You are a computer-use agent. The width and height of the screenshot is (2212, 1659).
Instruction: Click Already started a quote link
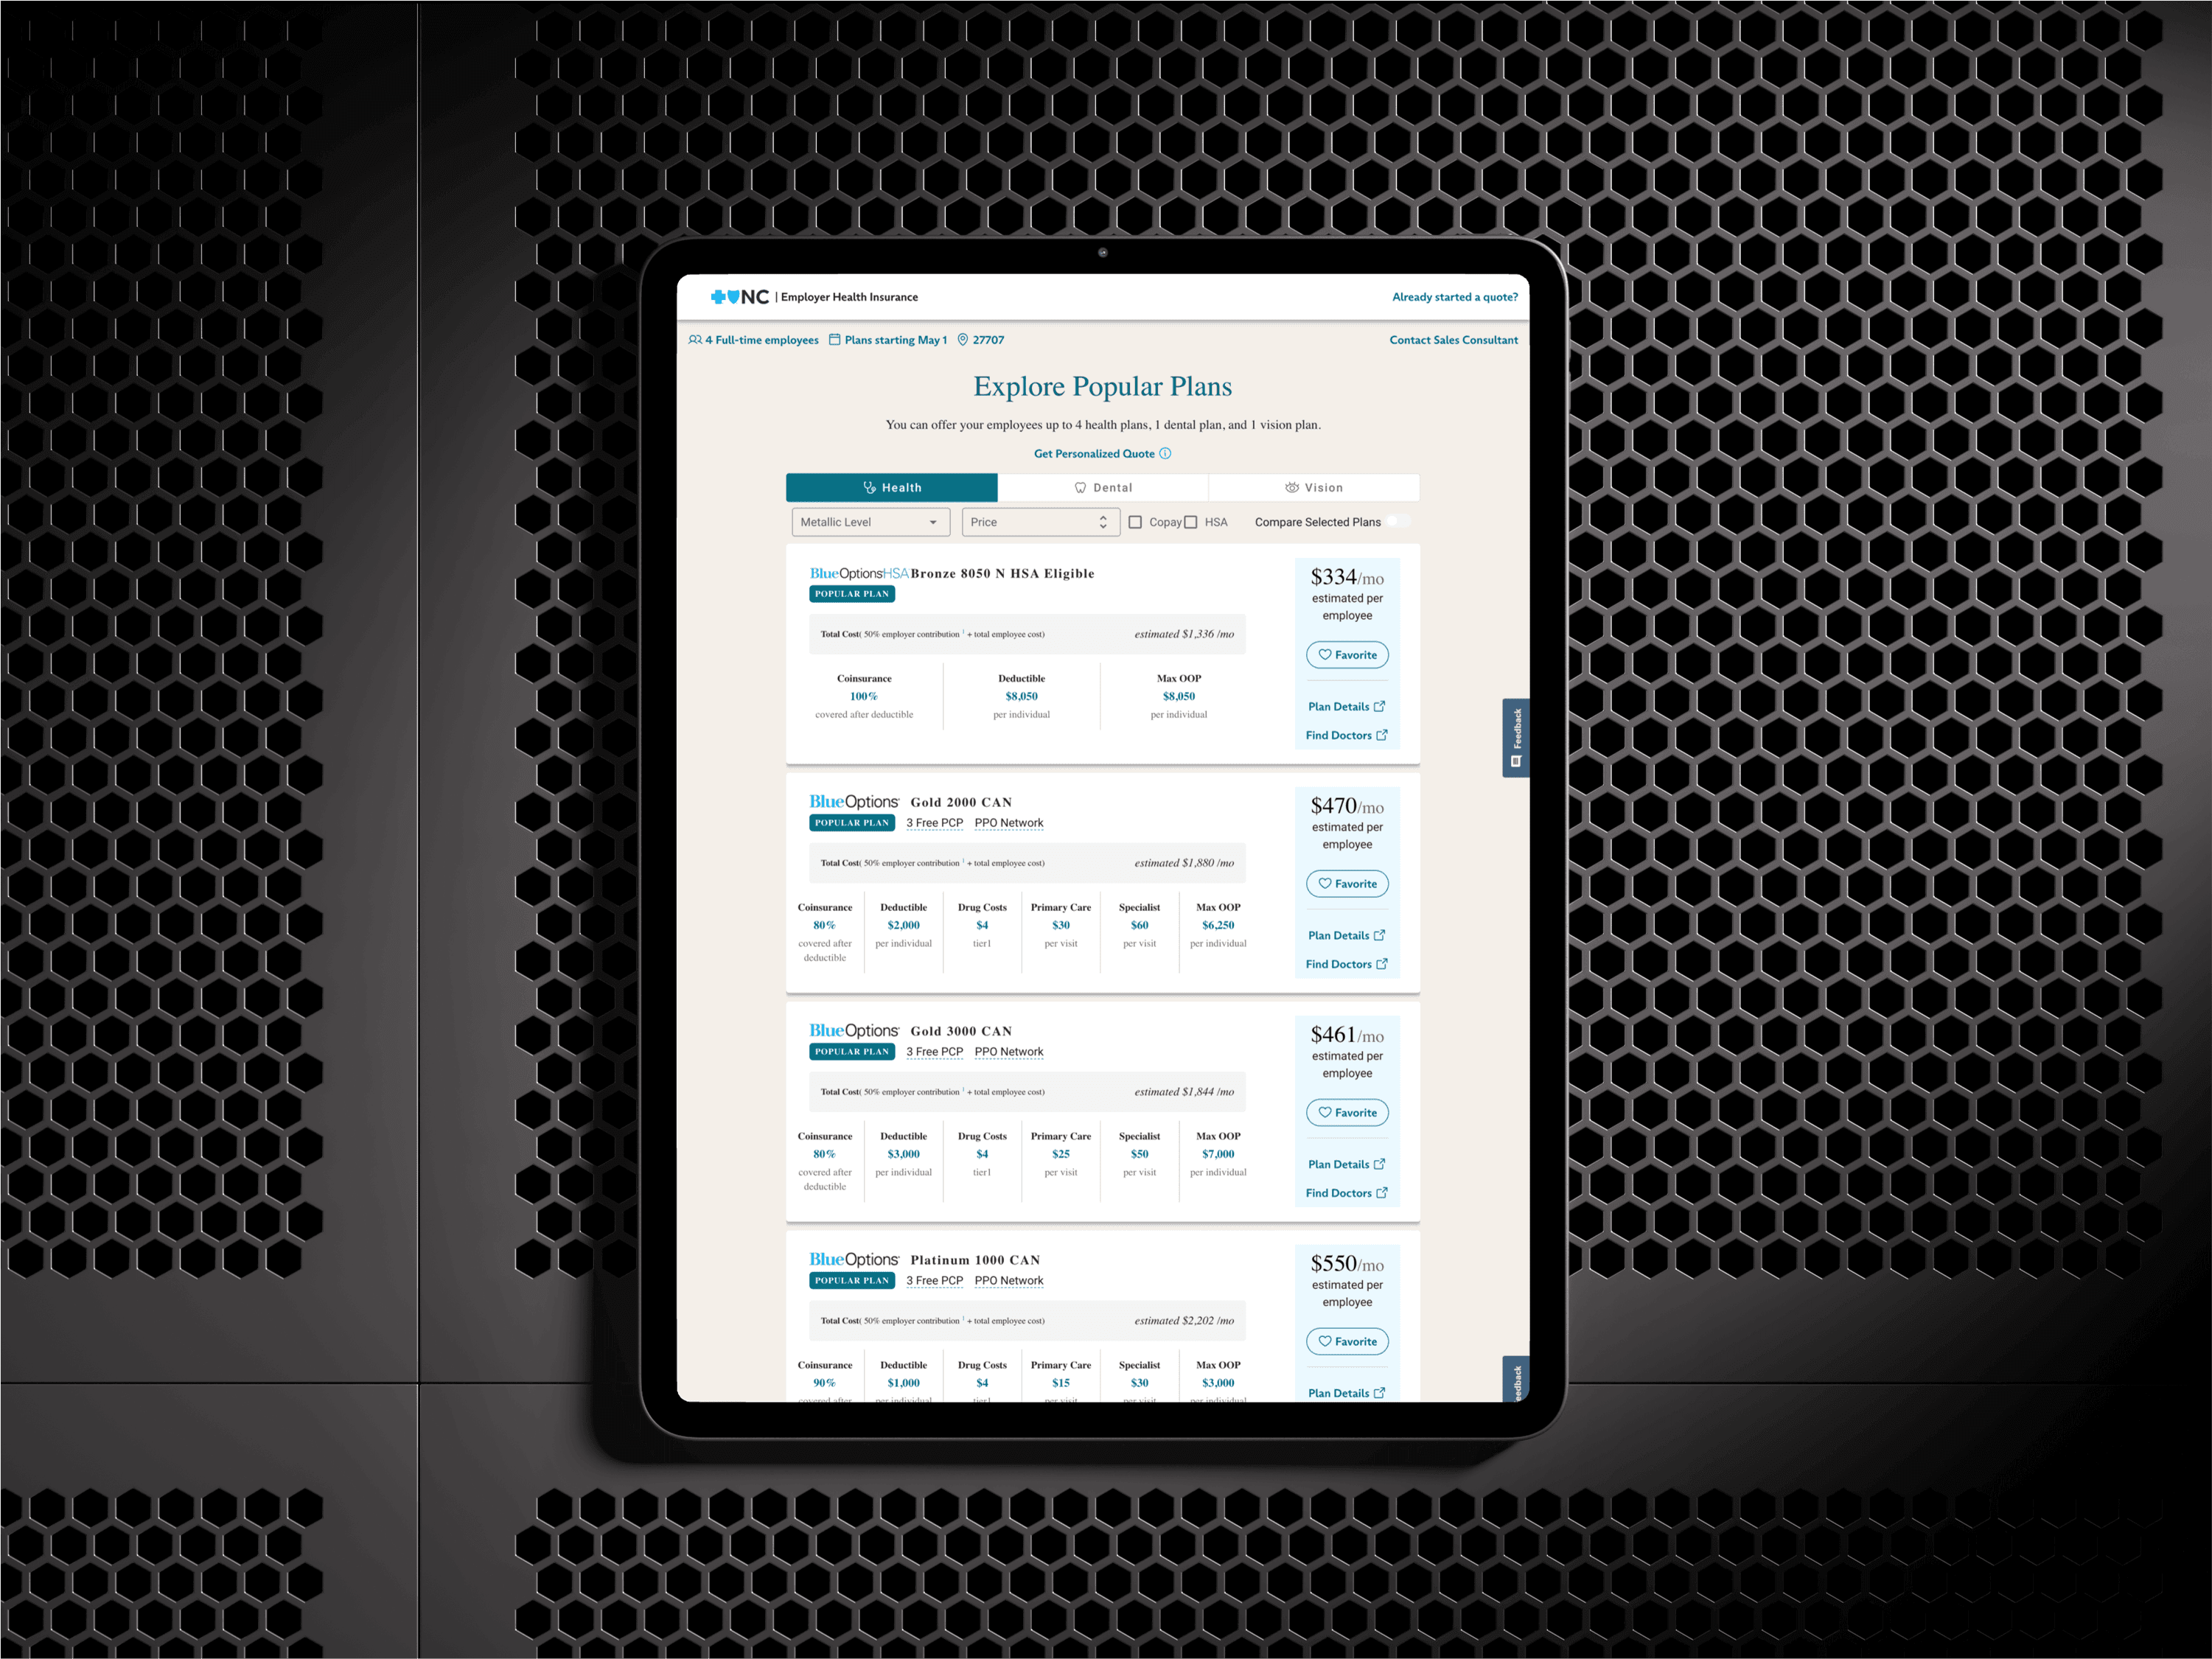point(1454,297)
